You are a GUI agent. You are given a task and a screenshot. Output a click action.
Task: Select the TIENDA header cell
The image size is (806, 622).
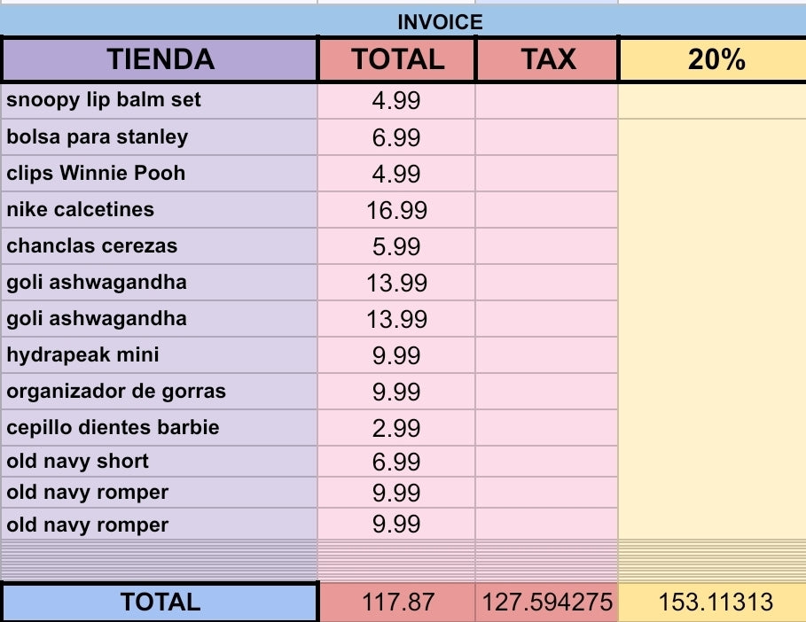point(160,59)
